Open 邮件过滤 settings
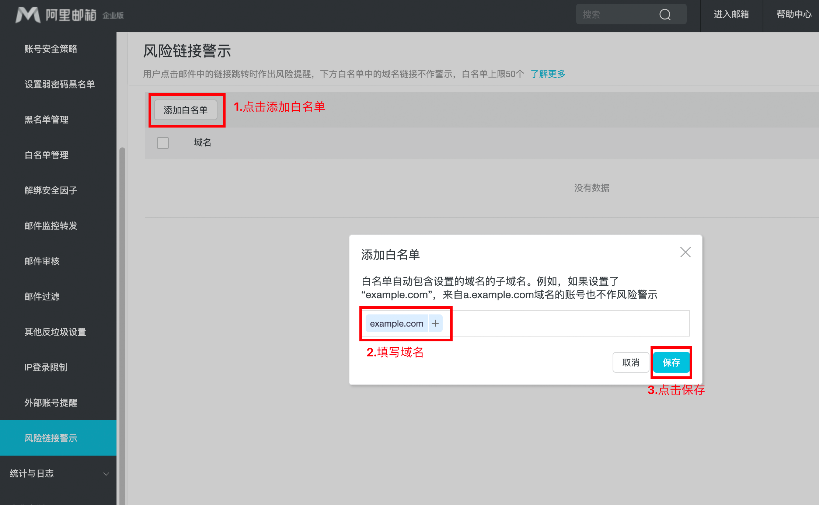The height and width of the screenshot is (505, 819). pos(42,297)
